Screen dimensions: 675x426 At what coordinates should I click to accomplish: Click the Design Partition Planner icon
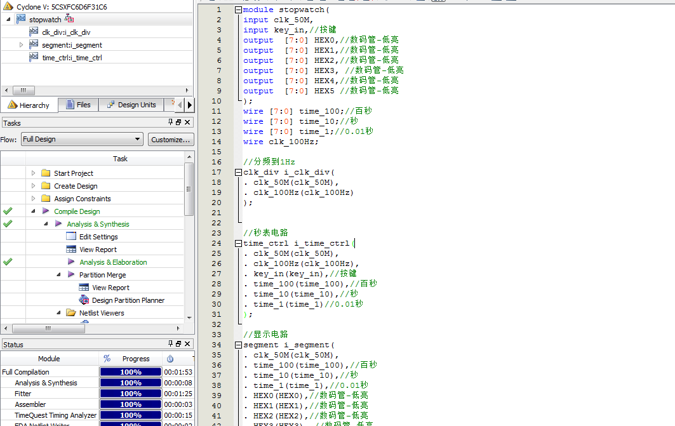click(x=84, y=300)
